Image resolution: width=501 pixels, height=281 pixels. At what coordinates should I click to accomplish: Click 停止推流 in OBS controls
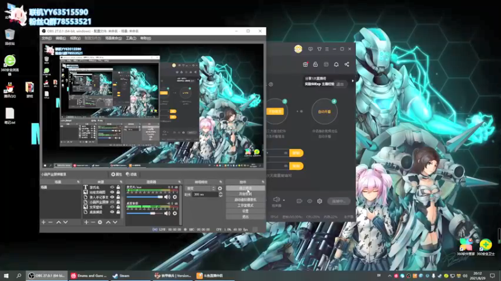tap(245, 188)
